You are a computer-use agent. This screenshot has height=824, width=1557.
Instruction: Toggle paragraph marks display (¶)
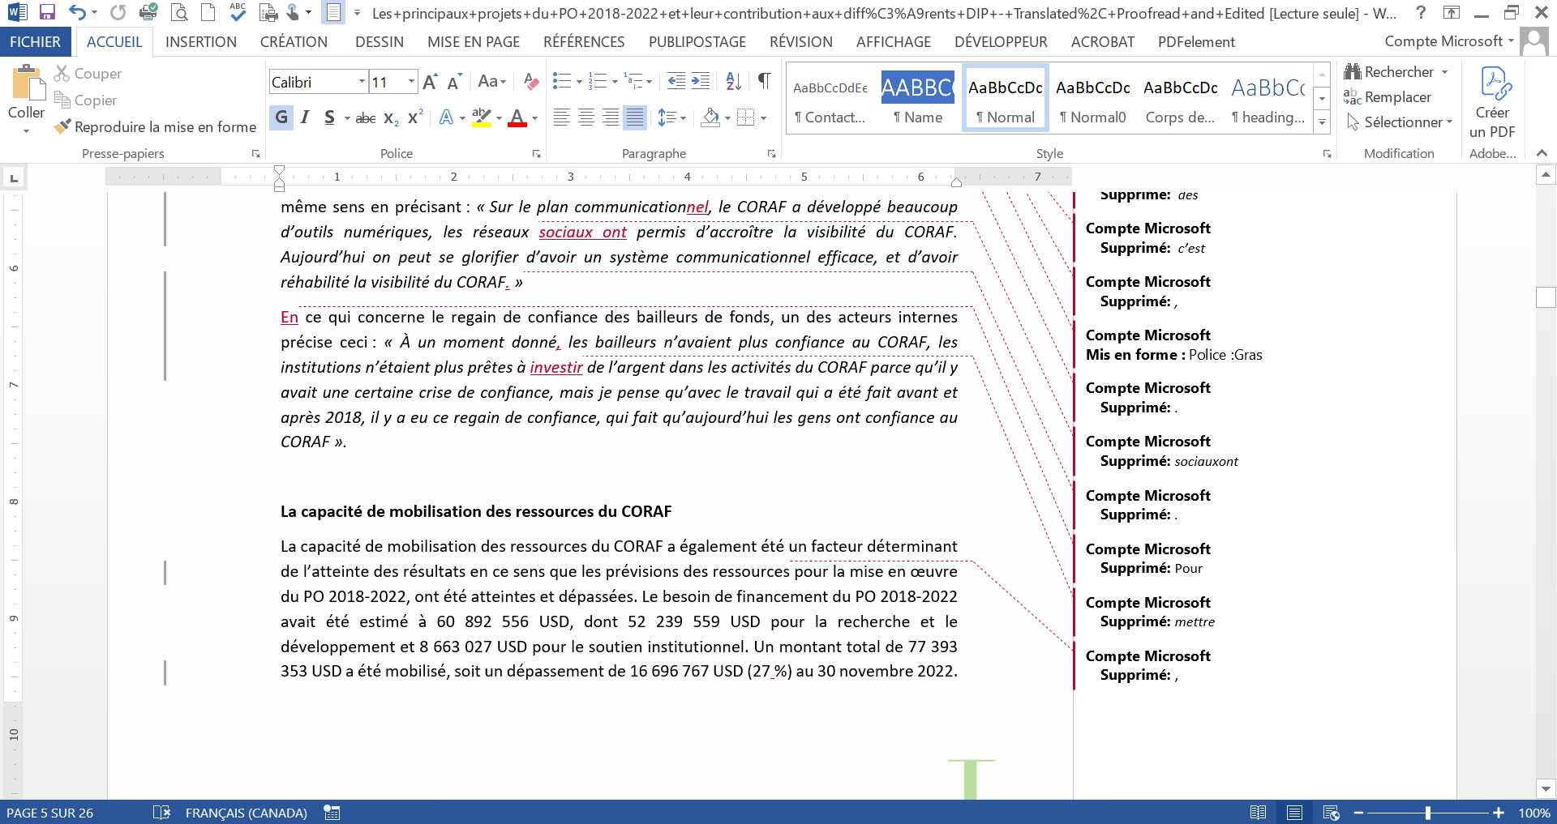click(764, 81)
